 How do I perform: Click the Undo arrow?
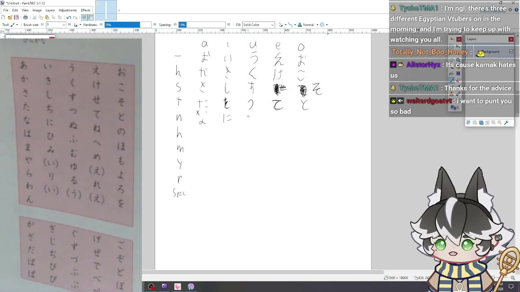[x=68, y=17]
